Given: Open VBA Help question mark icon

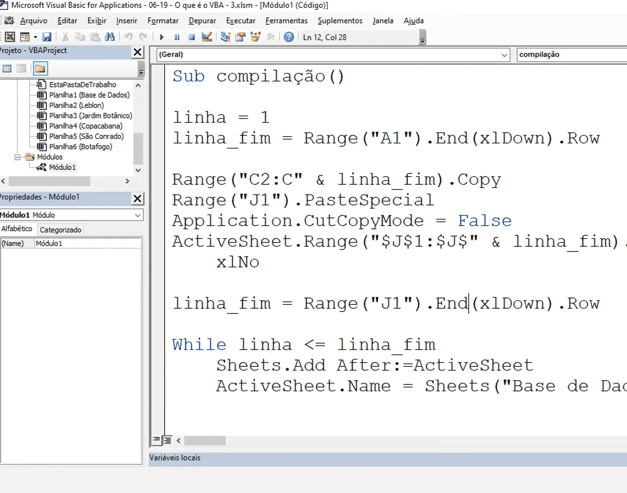Looking at the screenshot, I should [x=289, y=37].
